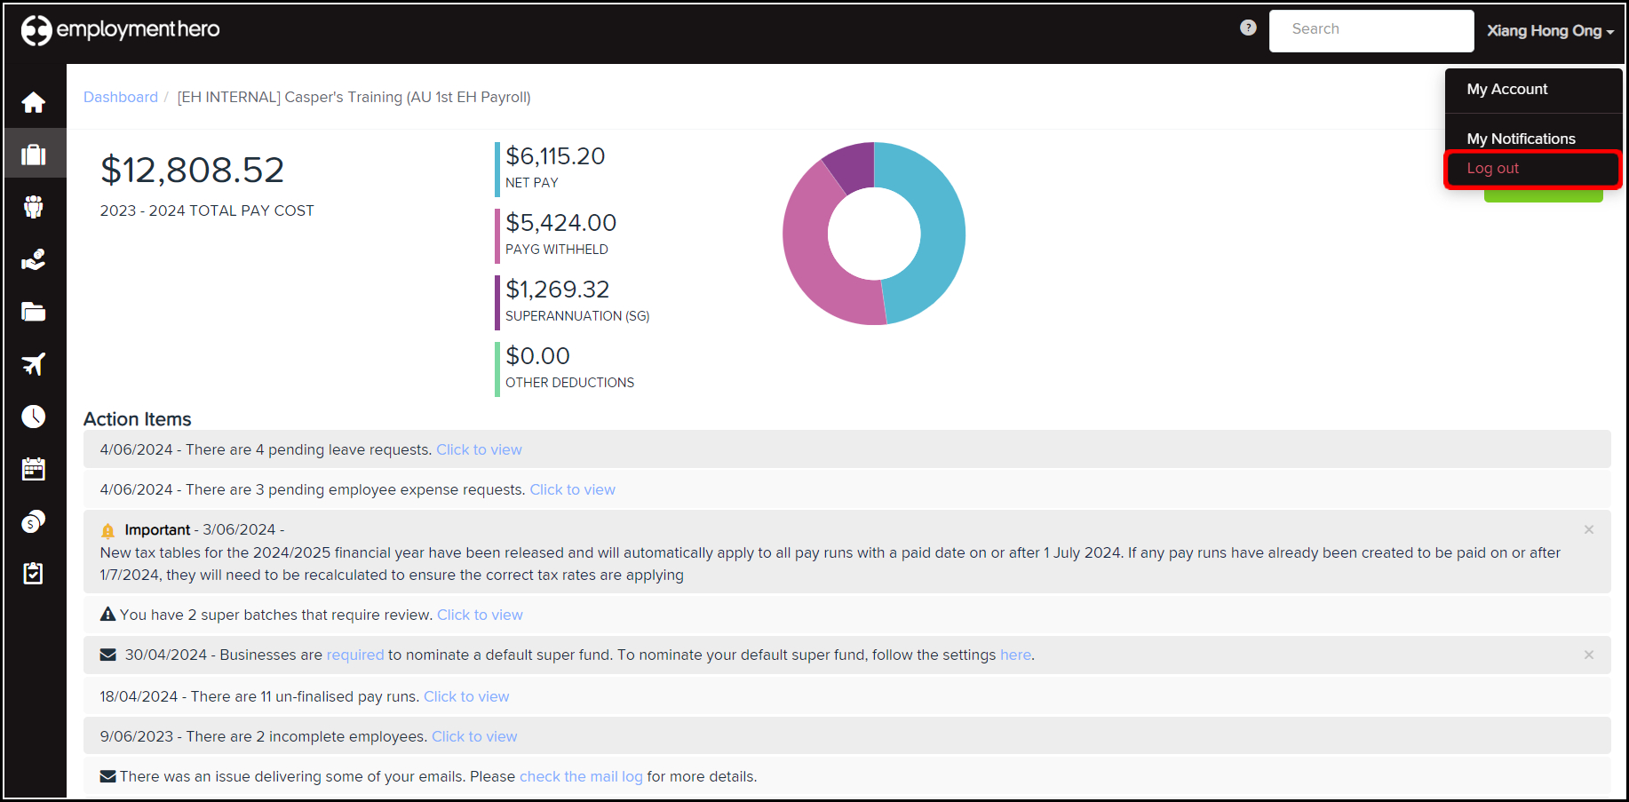The image size is (1629, 802).
Task: Open the clipboard checklist icon in sidebar
Action: [34, 574]
